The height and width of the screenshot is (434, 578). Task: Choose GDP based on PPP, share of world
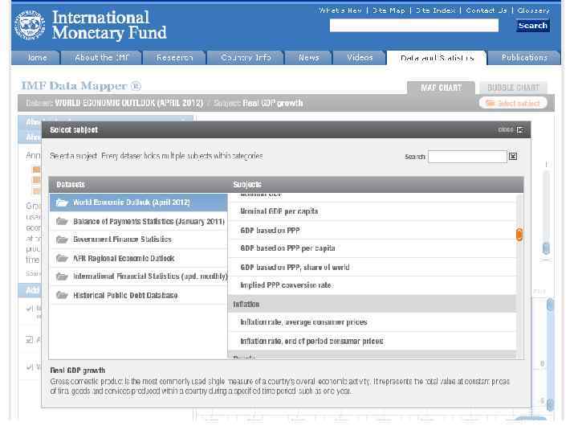pyautogui.click(x=372, y=267)
